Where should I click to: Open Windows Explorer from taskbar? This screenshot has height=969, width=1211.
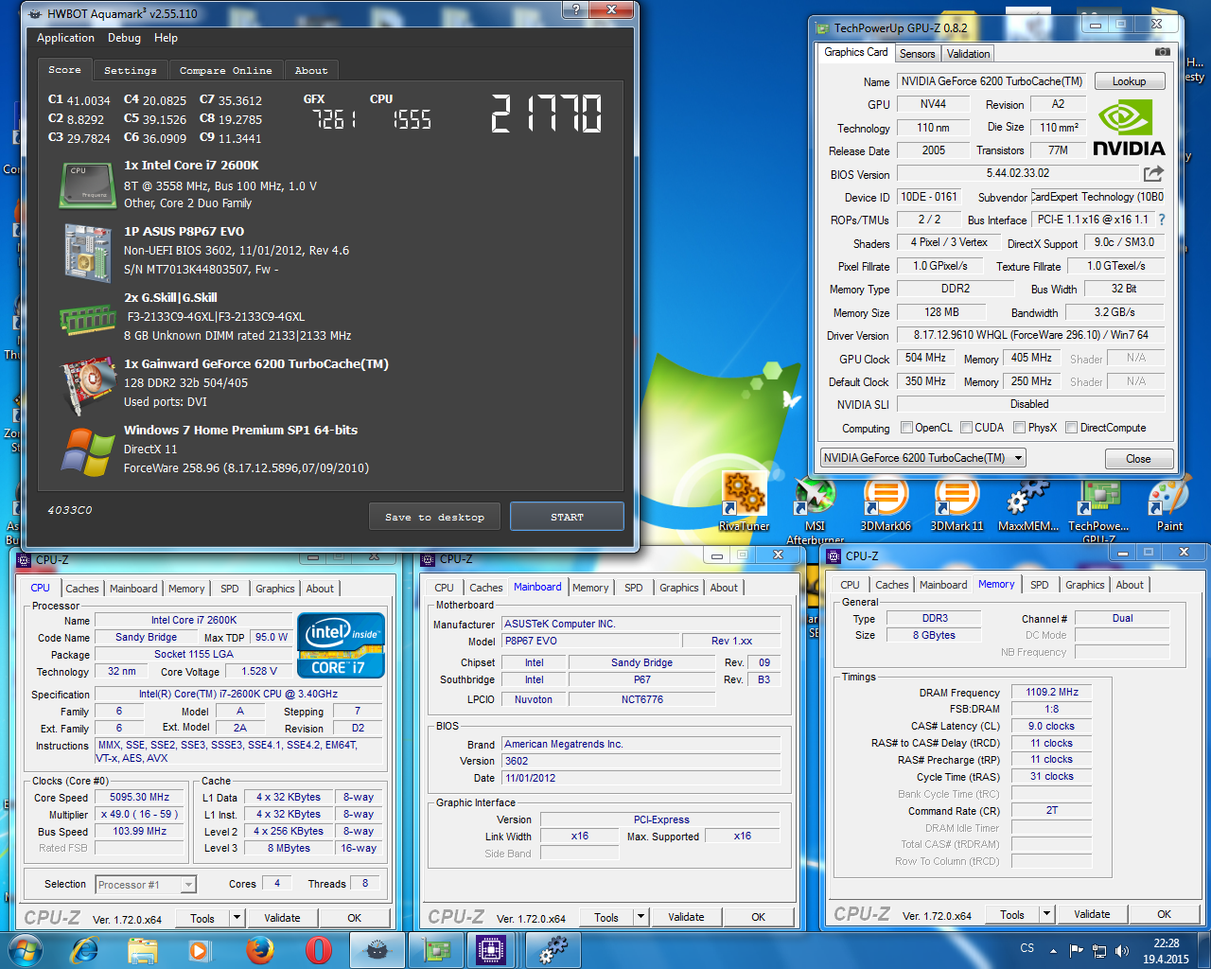click(x=143, y=950)
